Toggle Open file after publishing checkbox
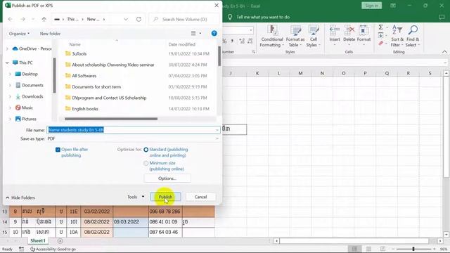 click(x=58, y=150)
